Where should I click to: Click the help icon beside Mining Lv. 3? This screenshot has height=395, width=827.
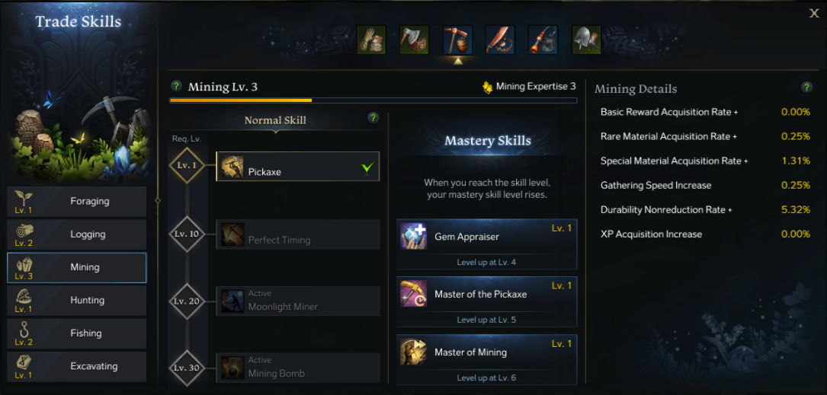(x=177, y=86)
